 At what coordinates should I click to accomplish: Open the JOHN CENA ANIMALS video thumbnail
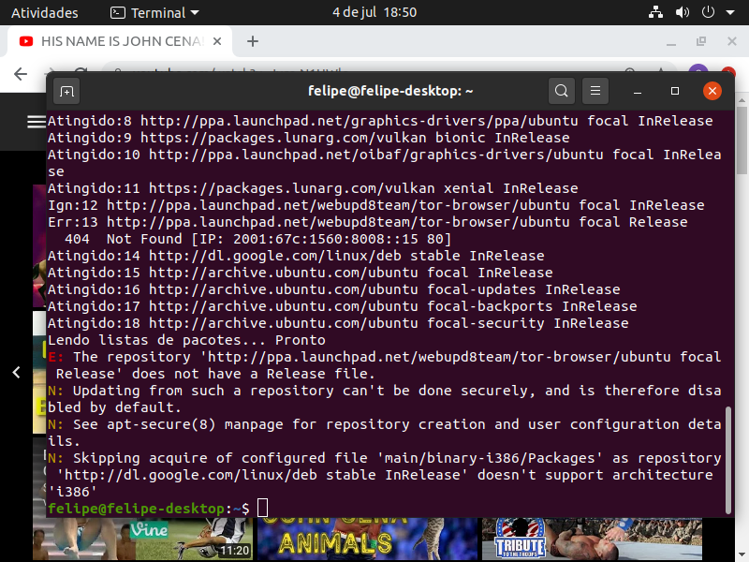367,540
